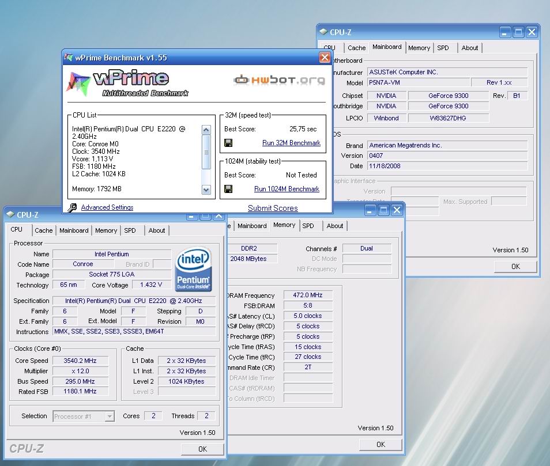Click DRAM Frequency value 472.0 MHz
The image size is (550, 466).
click(x=308, y=295)
